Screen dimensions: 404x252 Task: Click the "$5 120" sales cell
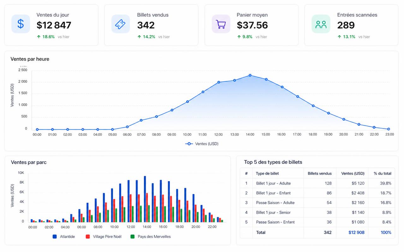pos(358,183)
